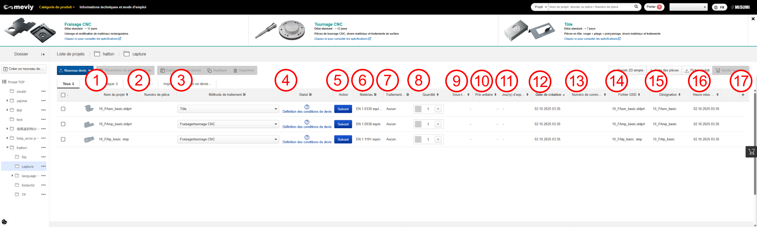Open Fraisage CNC specifications link
Screen dimensions: 757x227
tap(93, 39)
